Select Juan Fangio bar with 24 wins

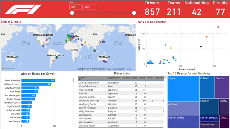(x=26, y=121)
